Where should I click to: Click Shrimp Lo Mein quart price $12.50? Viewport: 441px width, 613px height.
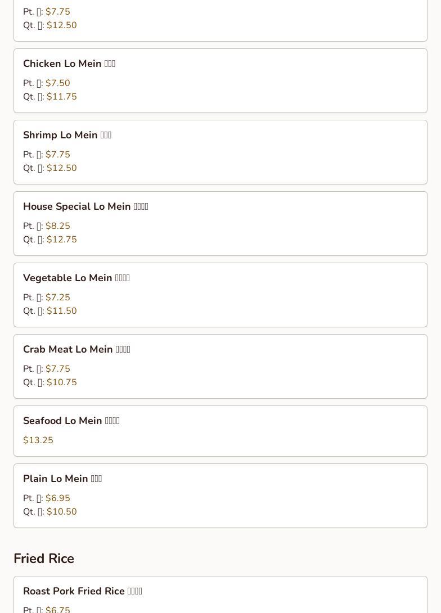click(61, 168)
